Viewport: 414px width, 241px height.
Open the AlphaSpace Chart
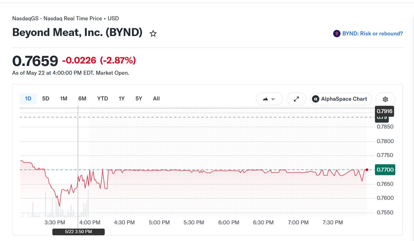point(341,99)
